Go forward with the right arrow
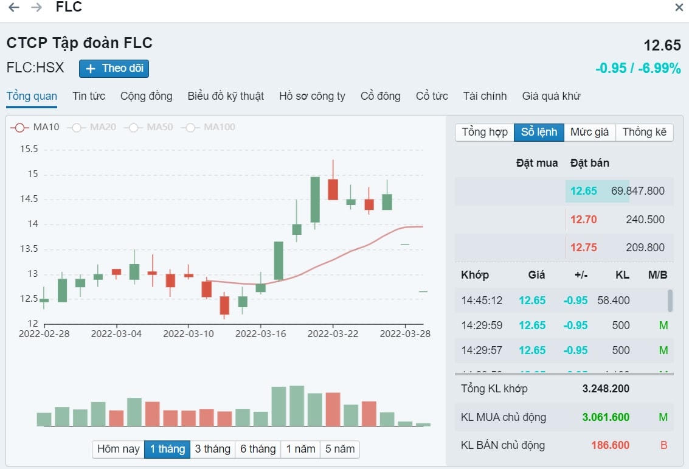This screenshot has height=469, width=689. 36,7
